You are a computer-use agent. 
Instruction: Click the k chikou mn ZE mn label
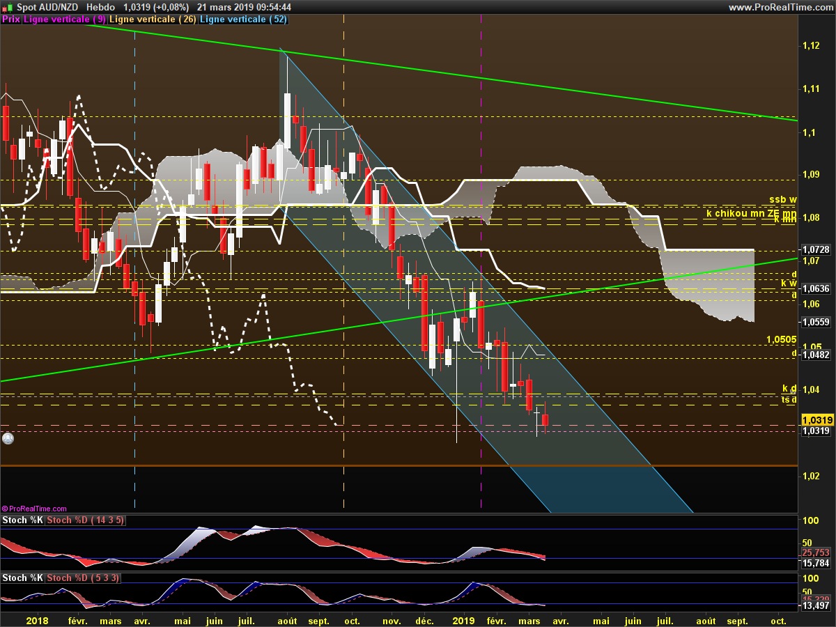click(751, 214)
